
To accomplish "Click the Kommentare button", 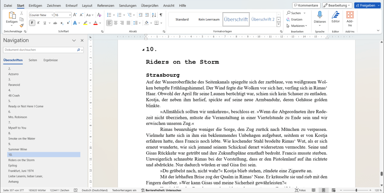I will [x=306, y=6].
